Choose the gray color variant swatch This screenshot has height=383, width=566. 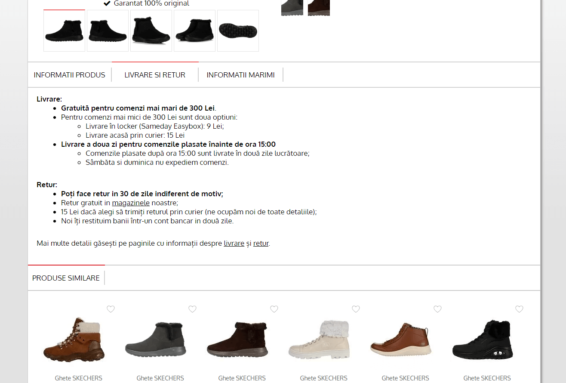[292, 8]
